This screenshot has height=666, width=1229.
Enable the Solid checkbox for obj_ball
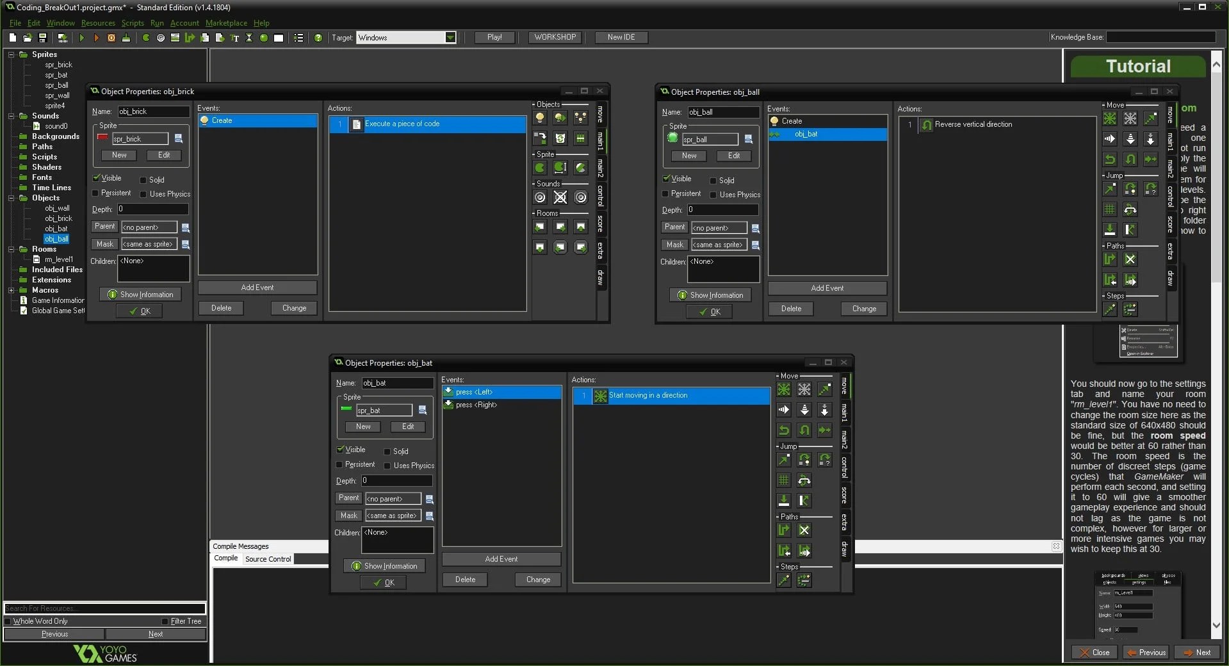(713, 180)
